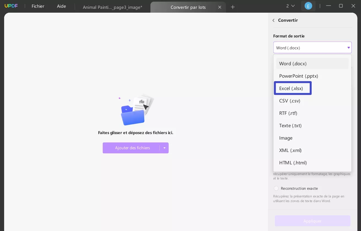Click the Appliquer button
Viewport: 361px width, 231px height.
click(x=312, y=221)
